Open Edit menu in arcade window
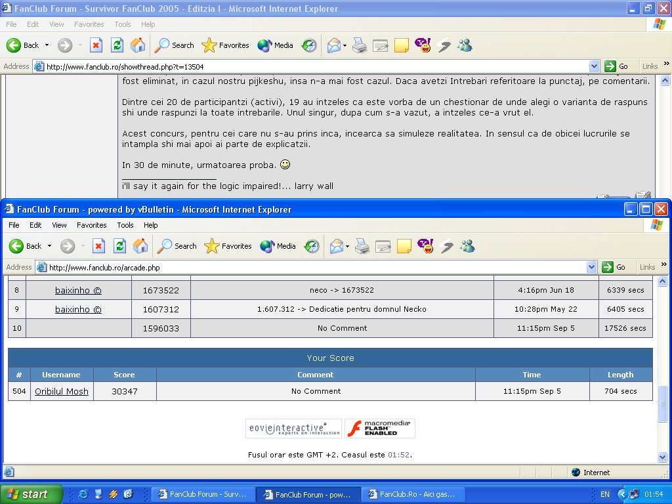The image size is (672, 504). point(35,225)
